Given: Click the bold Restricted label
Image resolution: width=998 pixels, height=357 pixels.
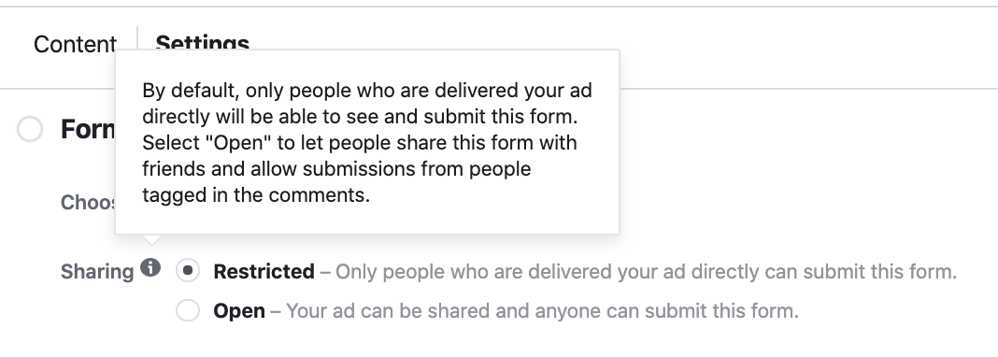Looking at the screenshot, I should pyautogui.click(x=264, y=272).
